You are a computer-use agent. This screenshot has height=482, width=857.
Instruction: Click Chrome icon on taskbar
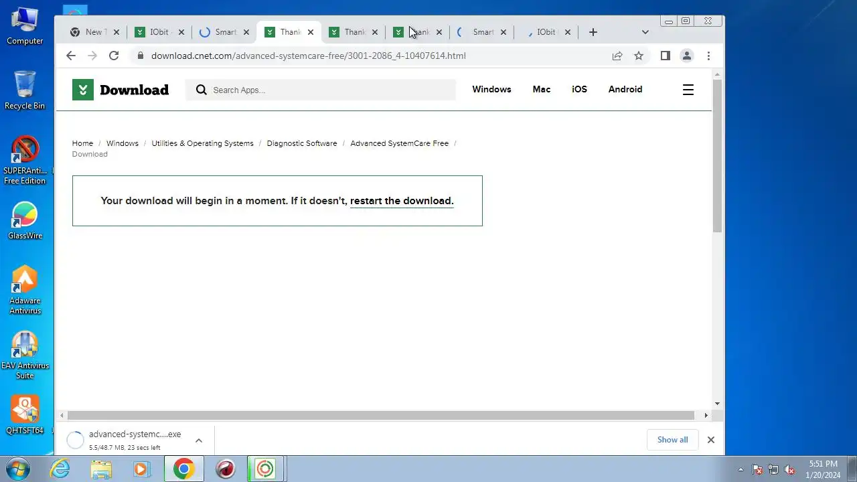[x=183, y=469]
